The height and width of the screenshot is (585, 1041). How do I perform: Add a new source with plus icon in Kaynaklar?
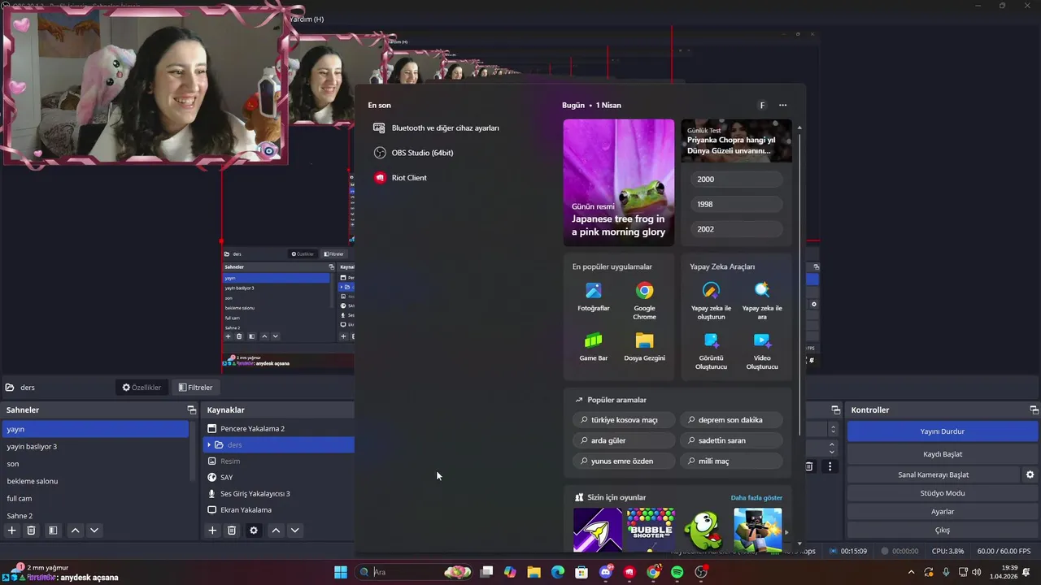(x=212, y=531)
